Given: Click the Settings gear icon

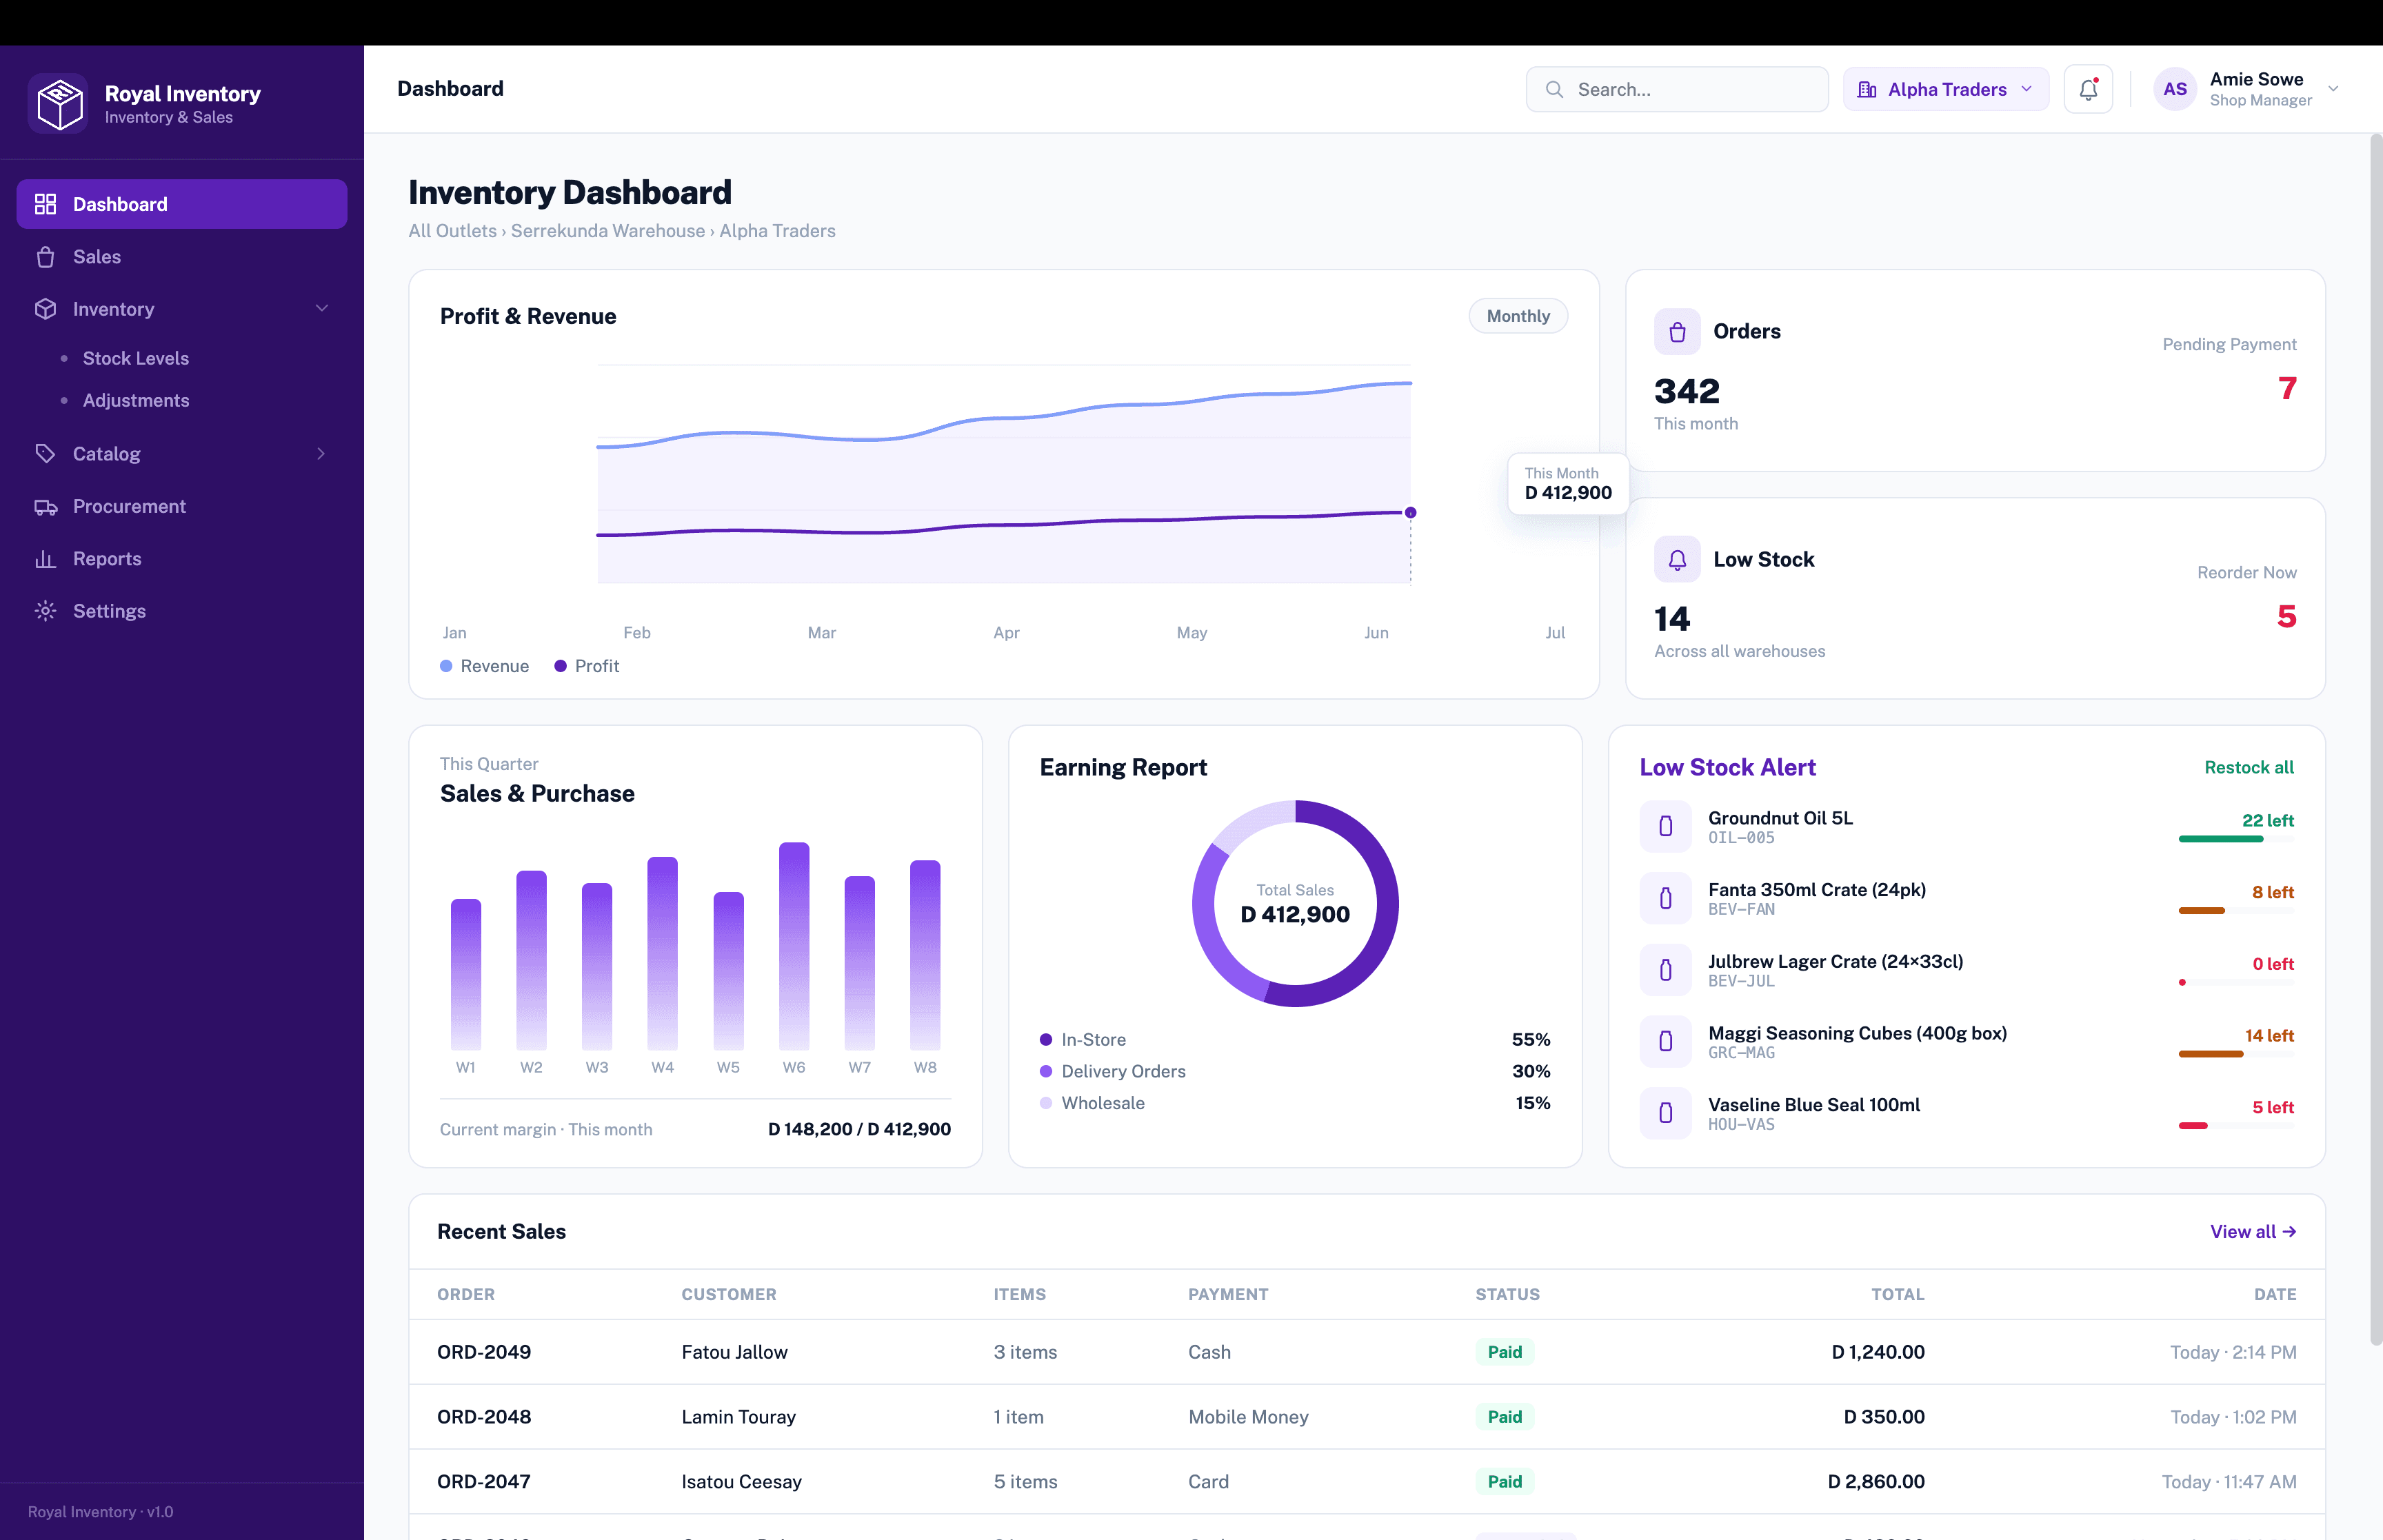Looking at the screenshot, I should pos(45,611).
